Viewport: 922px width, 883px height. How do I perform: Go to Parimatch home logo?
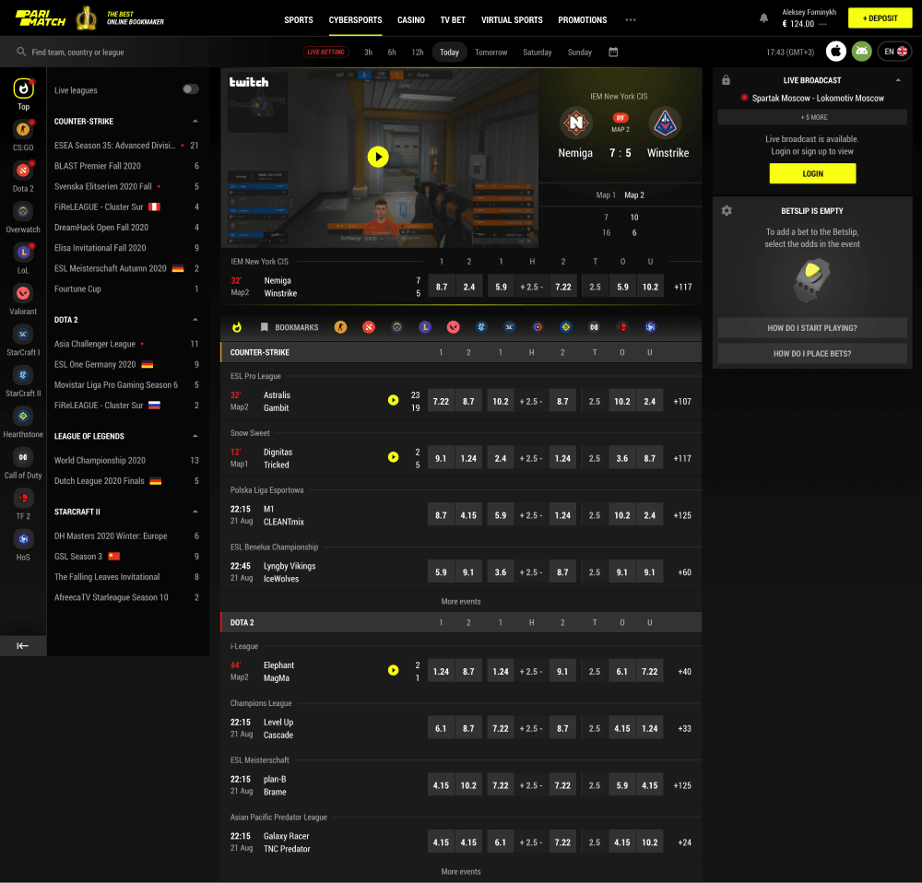40,18
